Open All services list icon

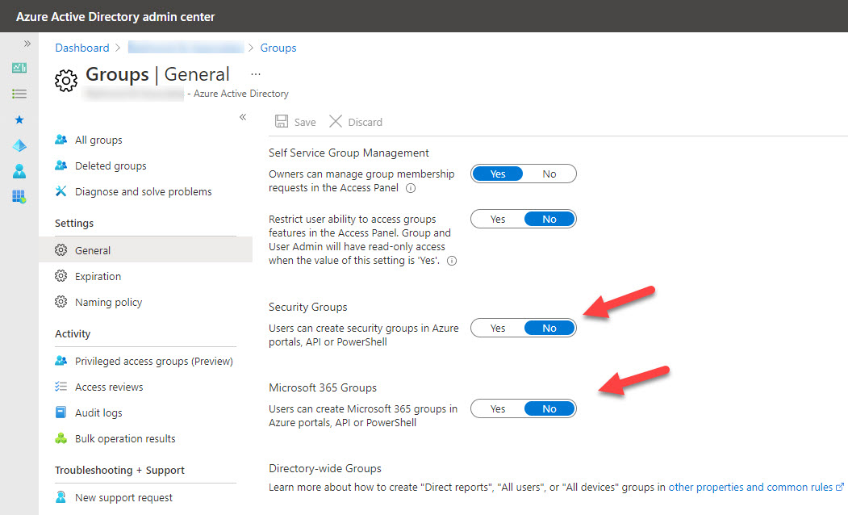point(19,94)
